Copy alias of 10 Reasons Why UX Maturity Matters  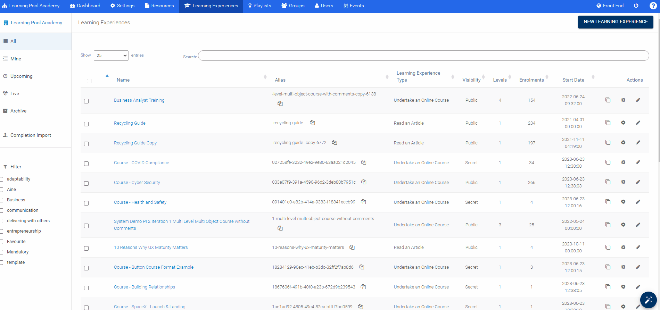[352, 247]
